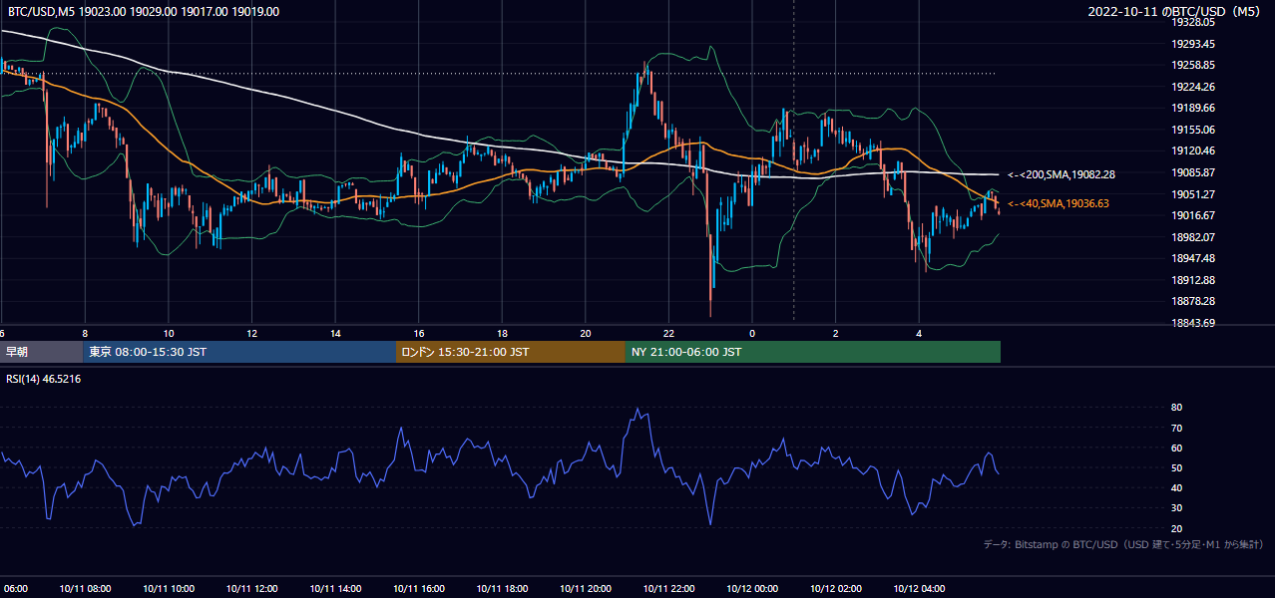Click price axis value 19051.27
The image size is (1275, 598).
(x=1192, y=194)
